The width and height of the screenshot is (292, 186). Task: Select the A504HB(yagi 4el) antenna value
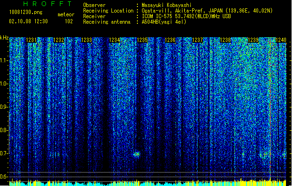[x=164, y=22]
